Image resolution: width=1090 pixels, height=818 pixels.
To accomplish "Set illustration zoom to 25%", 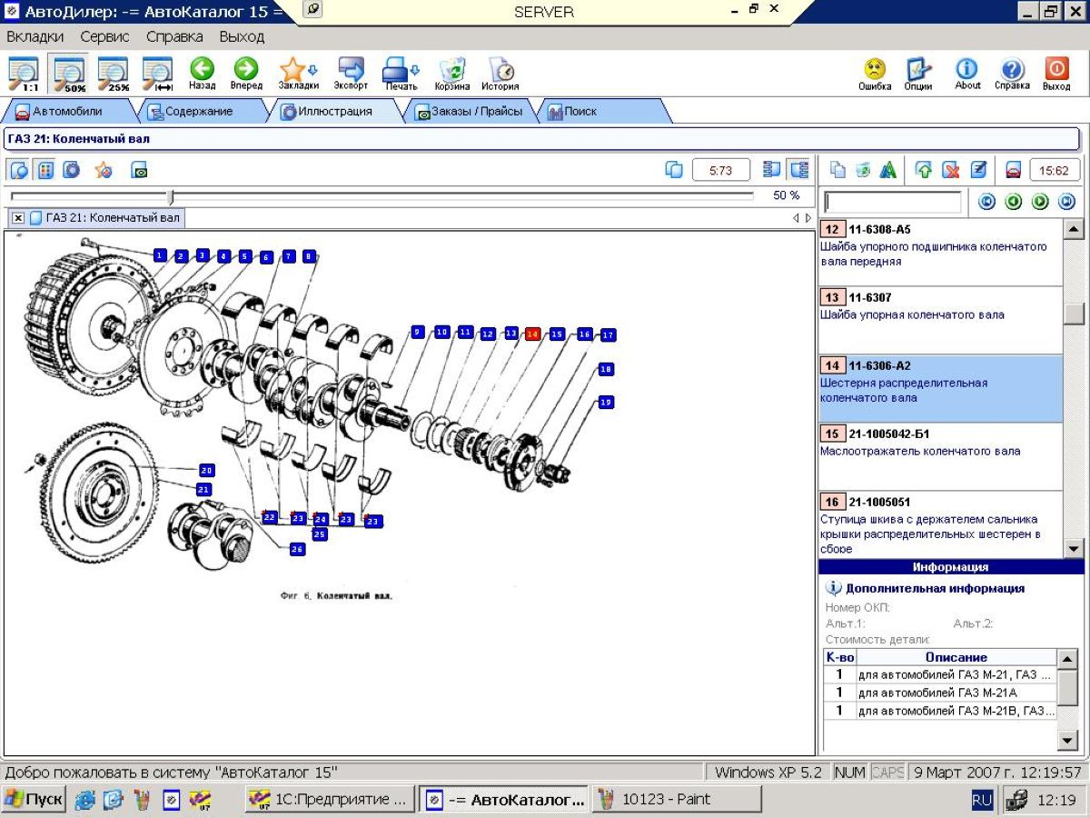I will point(114,75).
